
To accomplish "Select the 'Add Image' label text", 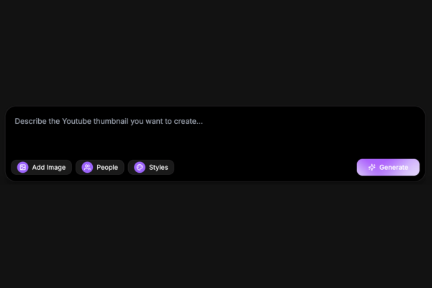I will (x=49, y=167).
